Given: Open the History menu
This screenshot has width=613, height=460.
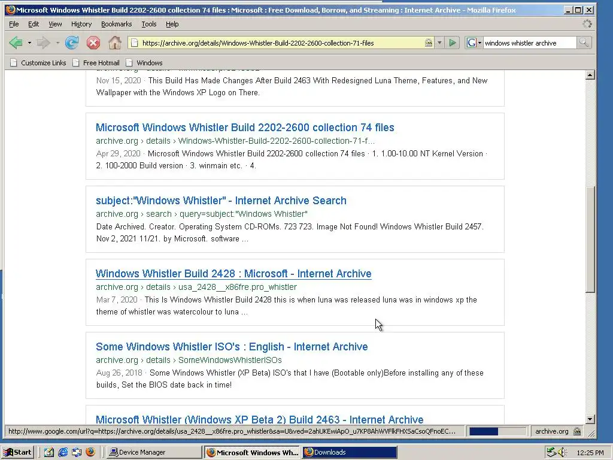Looking at the screenshot, I should coord(81,24).
